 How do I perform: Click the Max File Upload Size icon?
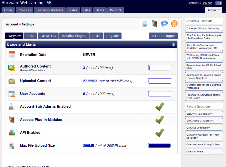click(x=12, y=146)
